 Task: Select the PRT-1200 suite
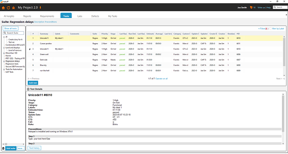tap(15, 58)
